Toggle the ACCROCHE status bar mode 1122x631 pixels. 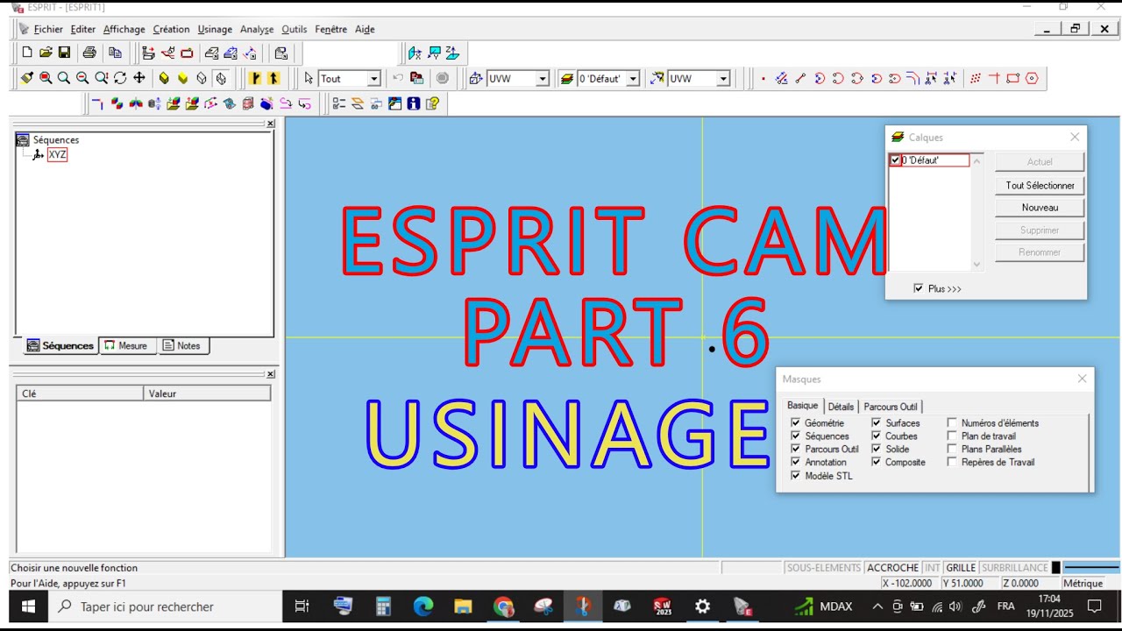coord(892,568)
